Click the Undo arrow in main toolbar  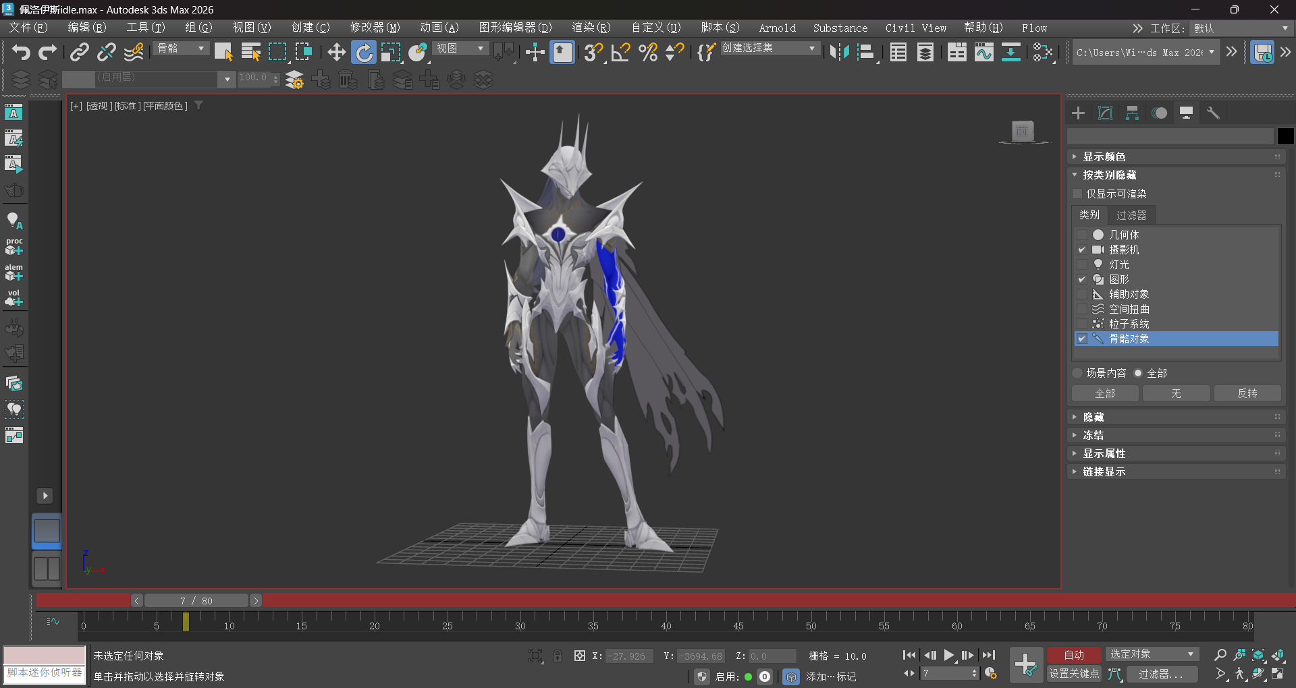(x=21, y=52)
